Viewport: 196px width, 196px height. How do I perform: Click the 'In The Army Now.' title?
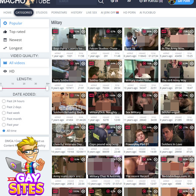pos(173,49)
